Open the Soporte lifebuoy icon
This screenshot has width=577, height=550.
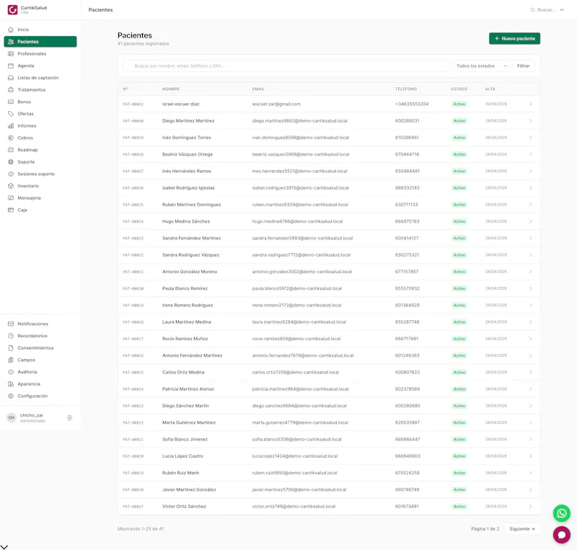click(x=11, y=162)
